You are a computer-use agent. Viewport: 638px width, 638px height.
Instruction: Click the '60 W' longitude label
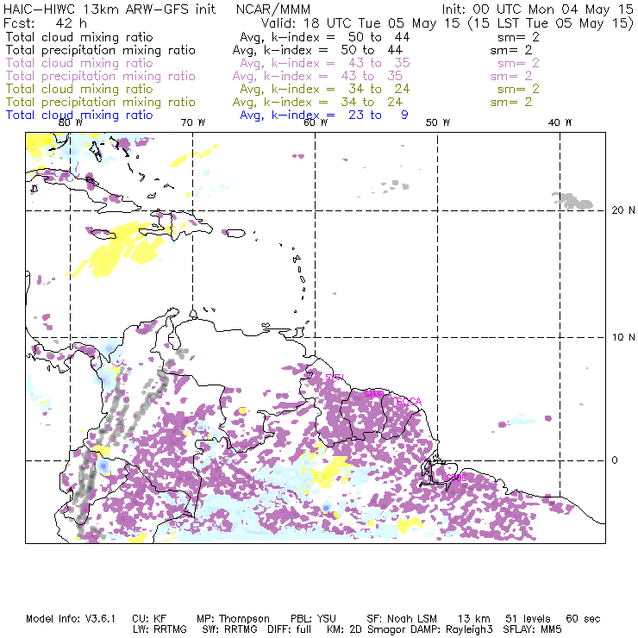click(x=316, y=122)
